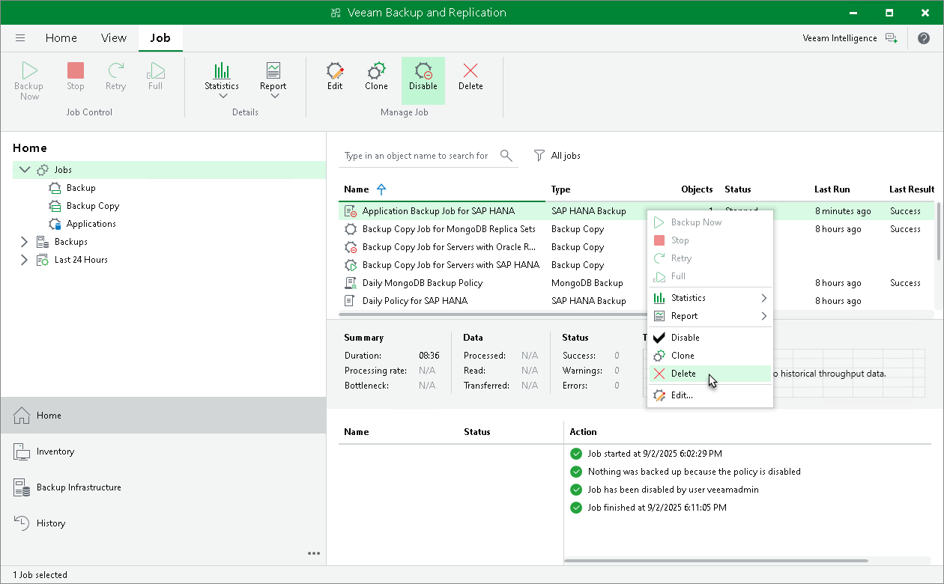Toggle the All jobs filter
This screenshot has height=584, width=944.
click(557, 155)
